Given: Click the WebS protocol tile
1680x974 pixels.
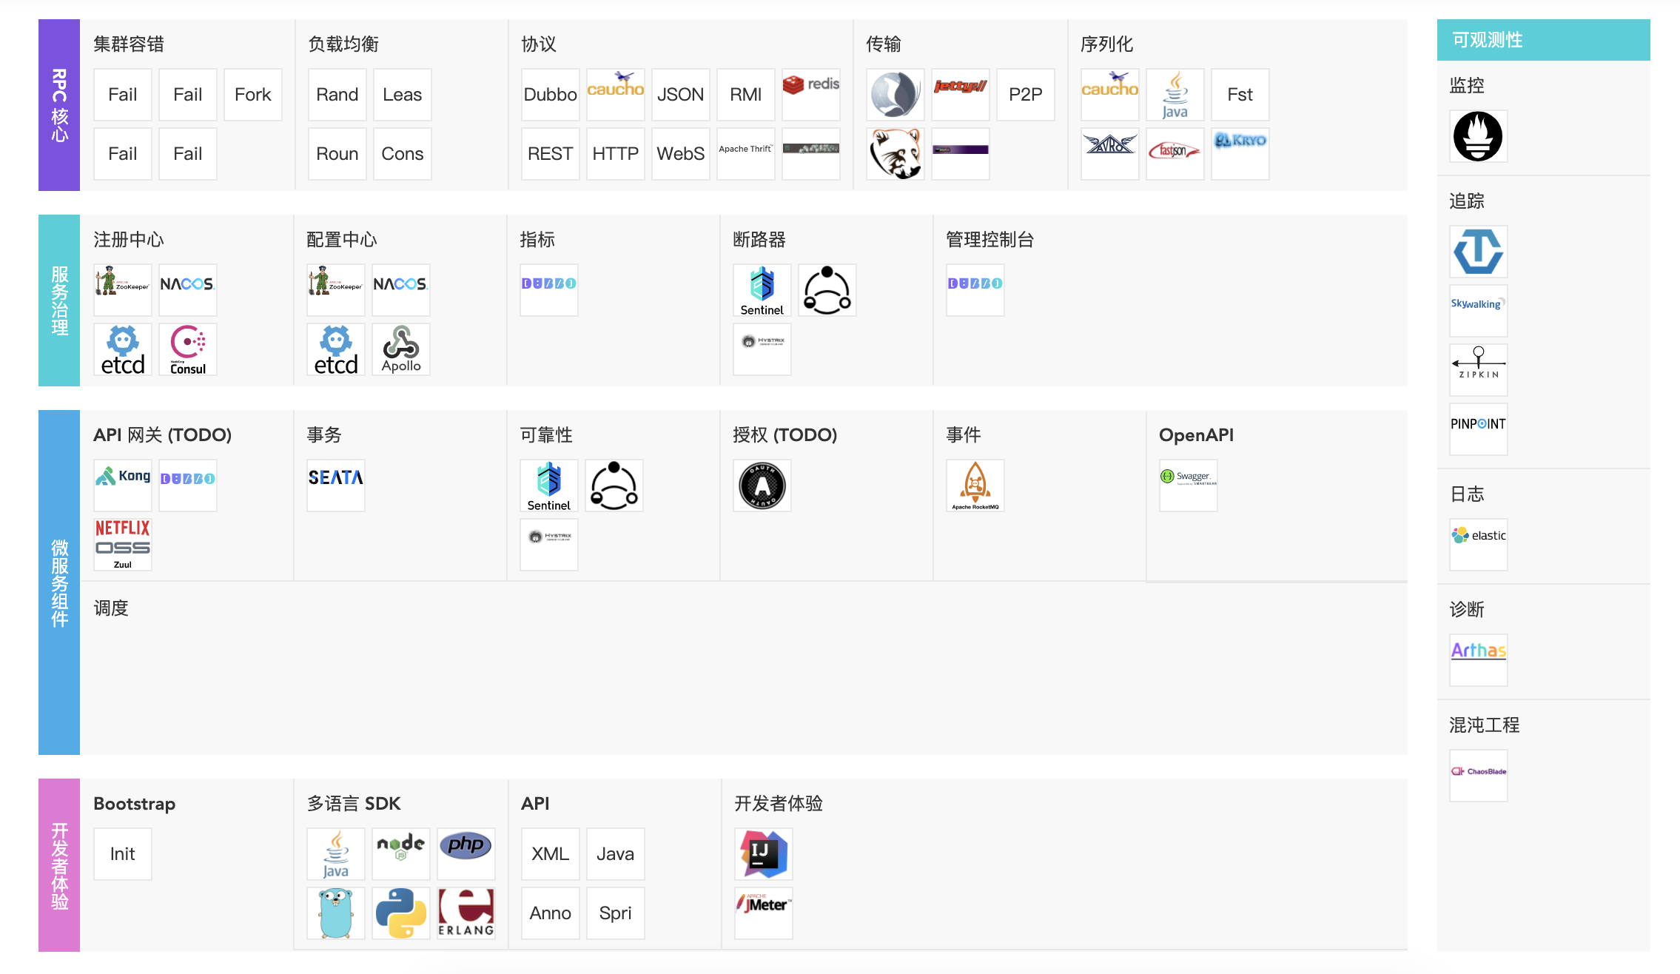Looking at the screenshot, I should click(x=680, y=154).
